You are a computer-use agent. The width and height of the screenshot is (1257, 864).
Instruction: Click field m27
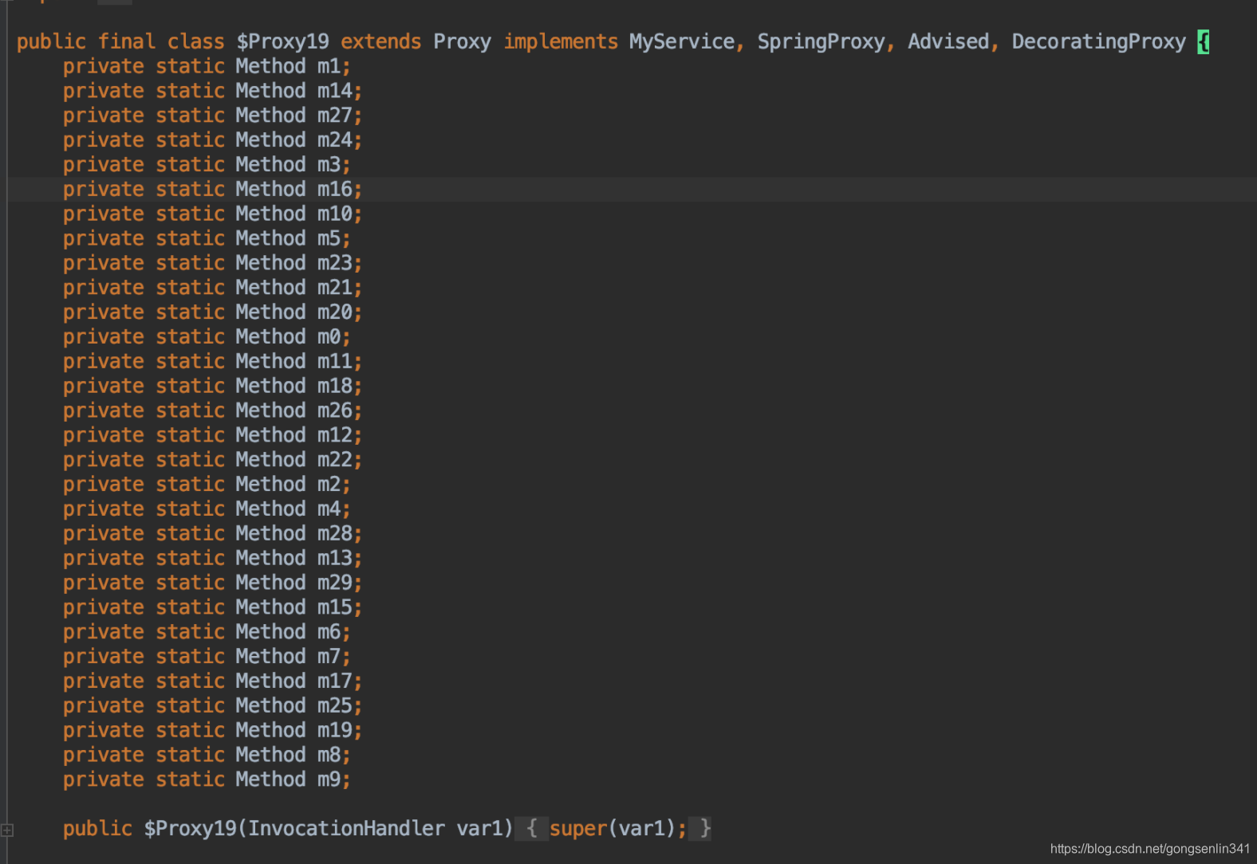coord(334,116)
